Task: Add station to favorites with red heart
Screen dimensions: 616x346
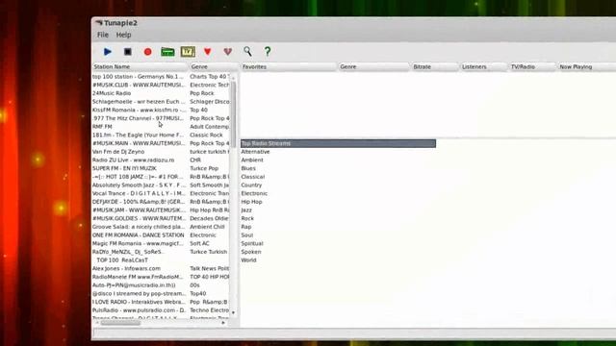Action: click(208, 51)
